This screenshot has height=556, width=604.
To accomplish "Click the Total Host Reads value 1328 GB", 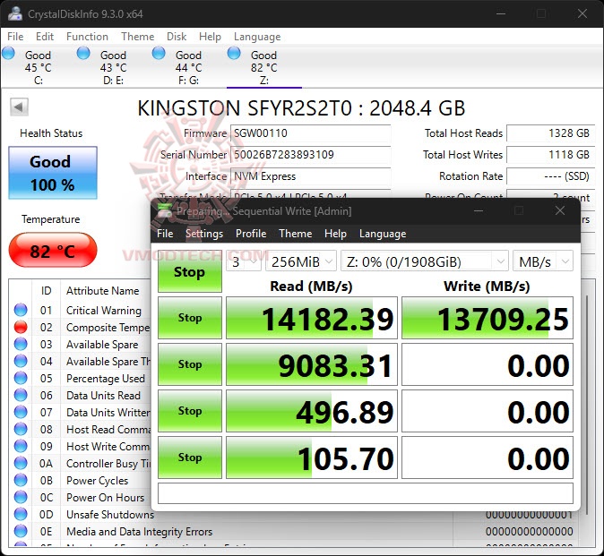I will [550, 133].
